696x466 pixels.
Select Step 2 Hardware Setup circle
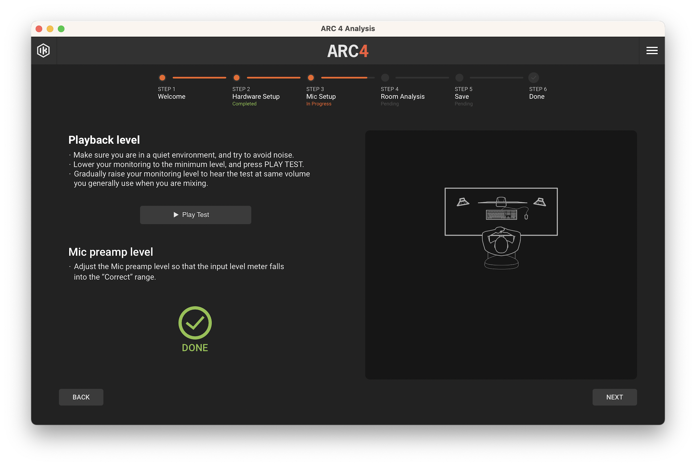pyautogui.click(x=237, y=78)
